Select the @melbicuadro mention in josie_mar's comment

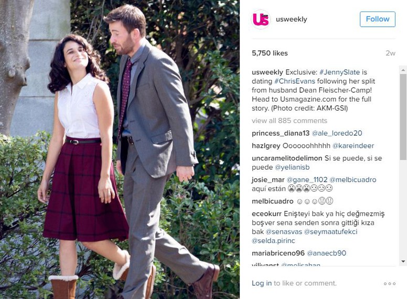[353, 180]
